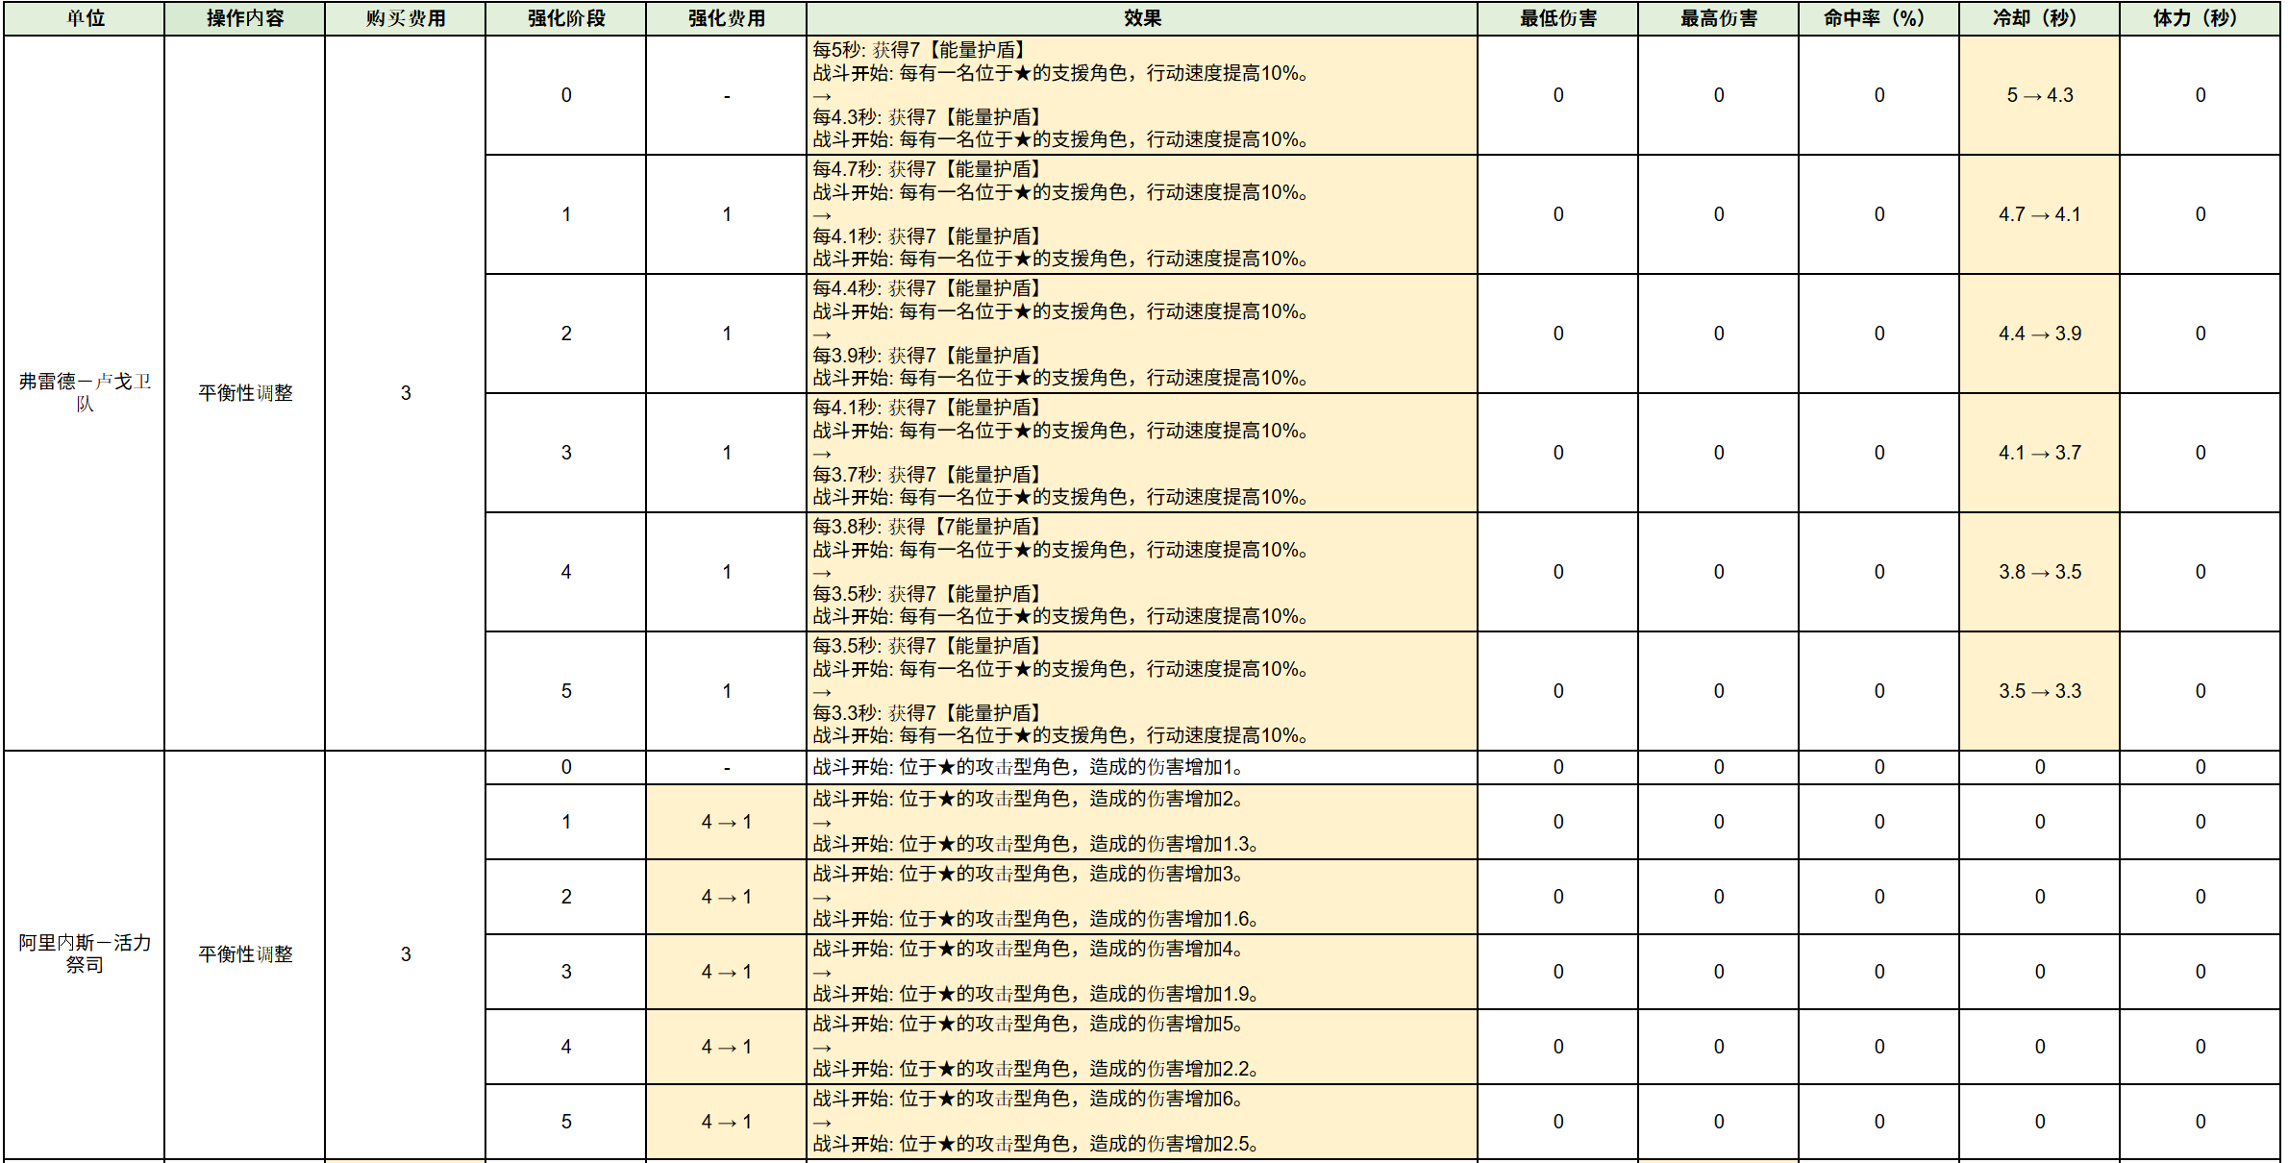Select 4 → 1 cost in 伤害增加1.3 row
This screenshot has height=1163, width=2288.
(x=727, y=822)
